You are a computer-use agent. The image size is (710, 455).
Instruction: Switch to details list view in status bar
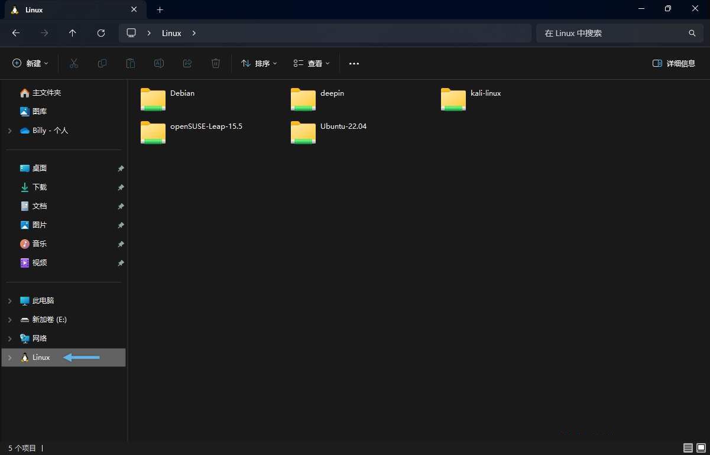pos(688,448)
